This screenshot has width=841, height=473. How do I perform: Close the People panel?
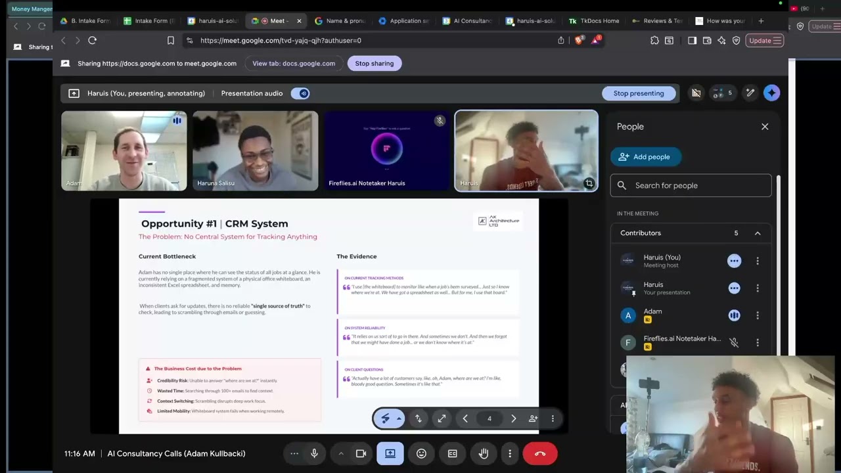765,127
